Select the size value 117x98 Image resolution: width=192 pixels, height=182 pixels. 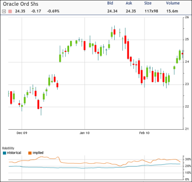click(x=151, y=11)
